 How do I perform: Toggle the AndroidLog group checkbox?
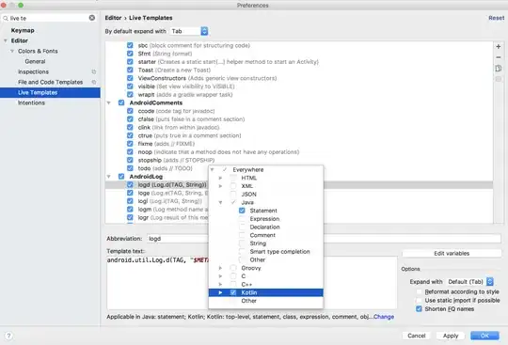[121, 177]
